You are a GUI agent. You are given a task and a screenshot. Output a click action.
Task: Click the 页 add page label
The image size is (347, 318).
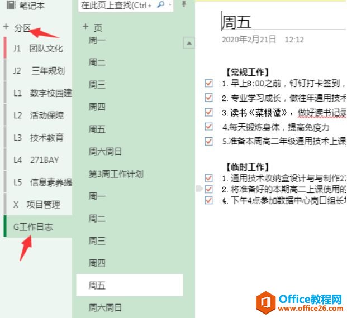click(98, 28)
